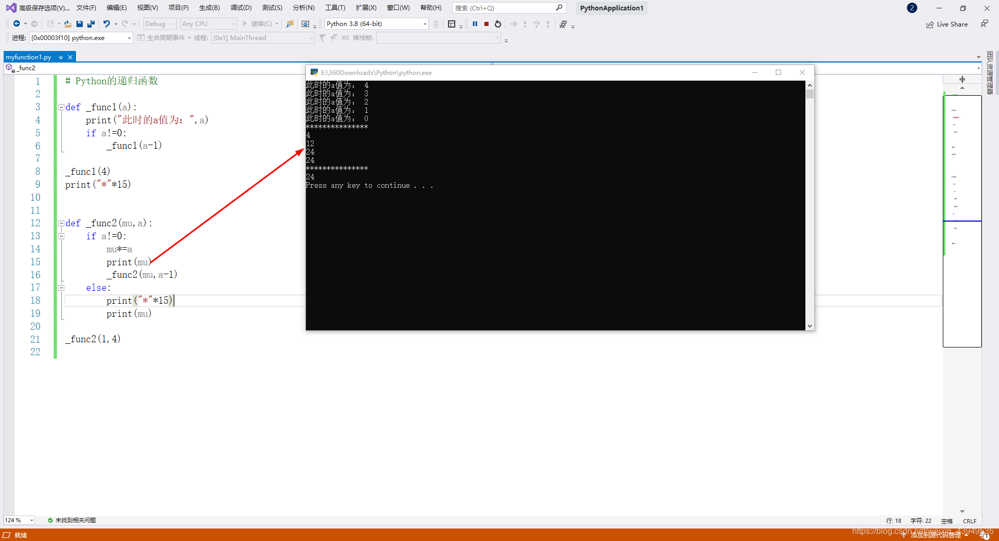The image size is (999, 541).
Task: Click the Live Share button
Action: pyautogui.click(x=947, y=24)
